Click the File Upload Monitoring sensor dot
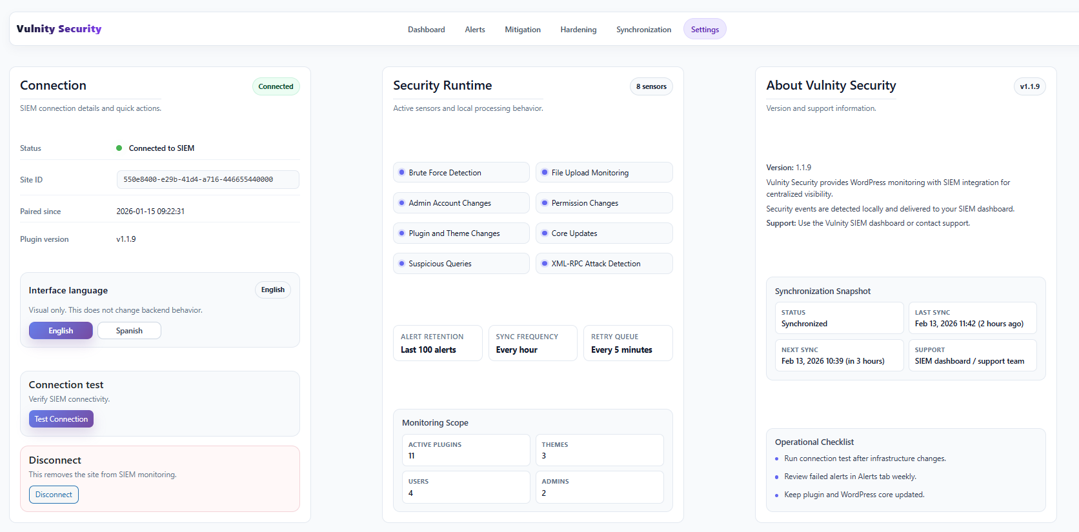The height and width of the screenshot is (532, 1079). [x=545, y=173]
